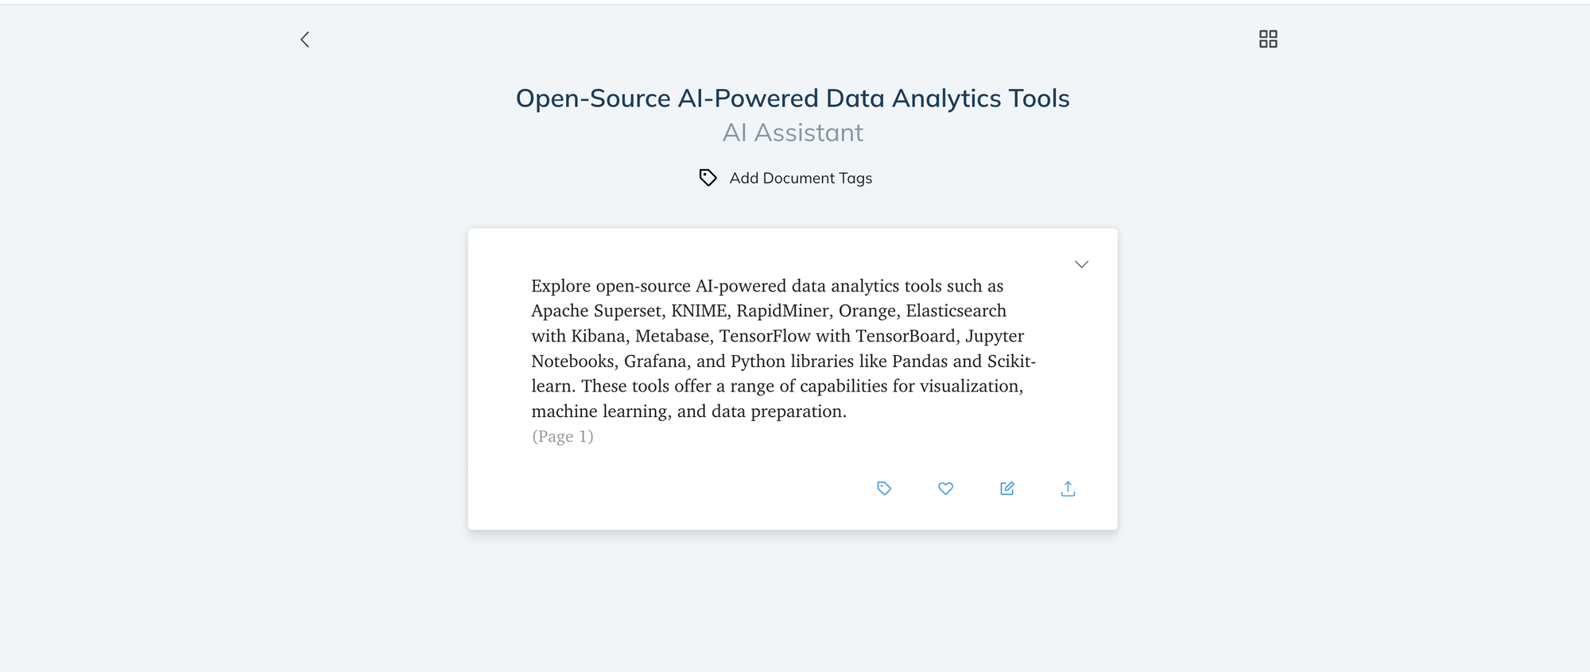Click the document title Open-Source AI-Powered Data Analytics Tools
1590x672 pixels.
793,98
